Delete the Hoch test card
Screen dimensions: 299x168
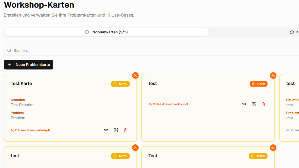pyautogui.click(x=263, y=104)
